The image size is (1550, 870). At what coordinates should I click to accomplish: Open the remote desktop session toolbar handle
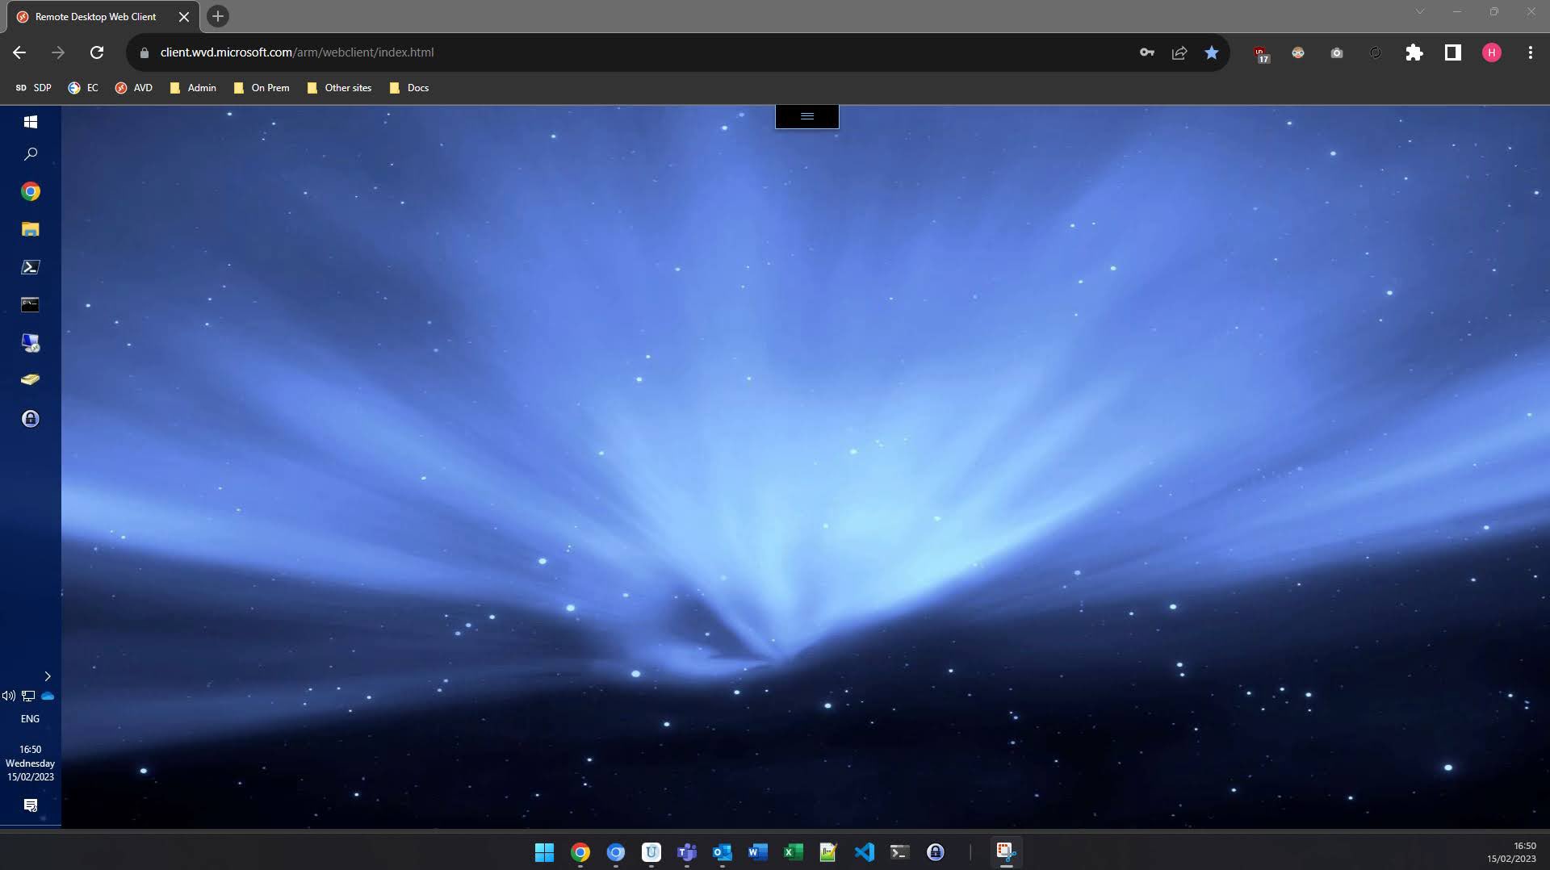pos(806,116)
